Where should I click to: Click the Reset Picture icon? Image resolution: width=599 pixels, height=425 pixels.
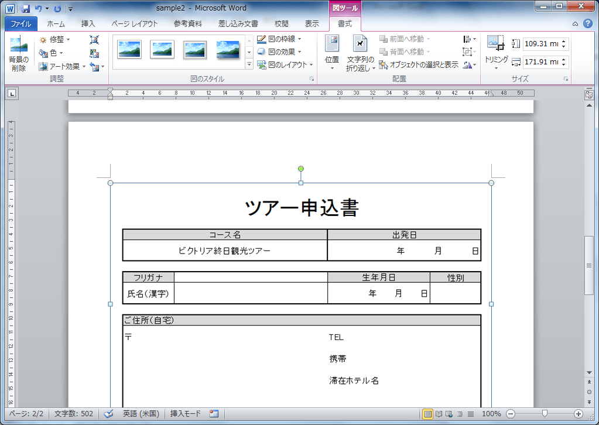click(x=94, y=67)
